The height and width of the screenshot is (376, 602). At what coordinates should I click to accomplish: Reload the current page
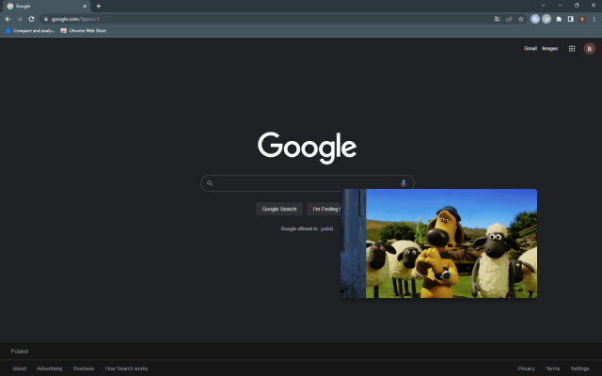tap(31, 19)
